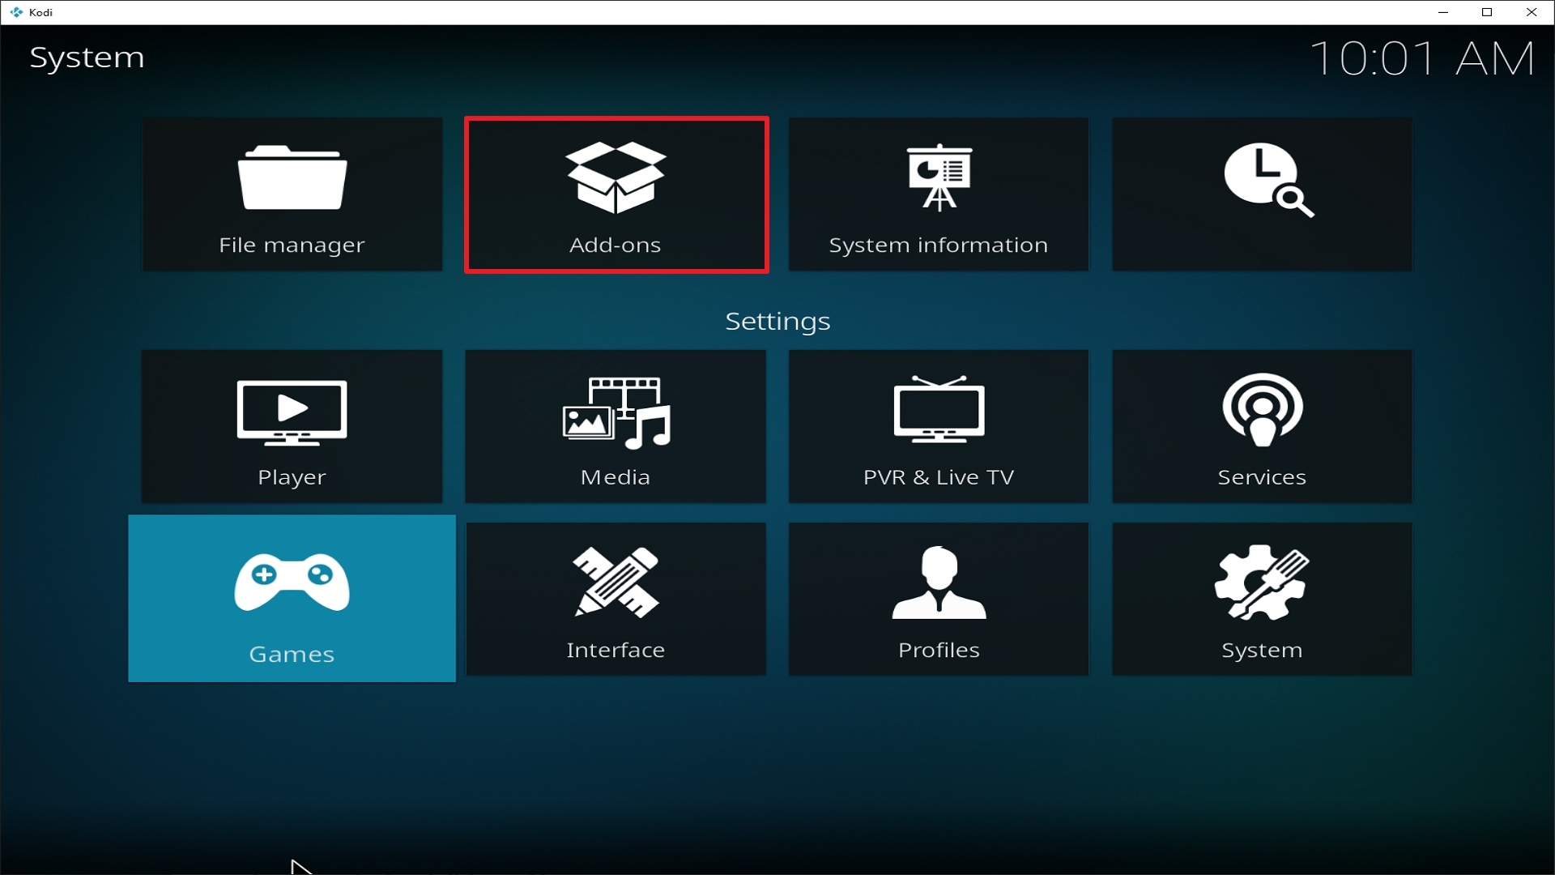This screenshot has width=1555, height=875.
Task: Click the 10:01 AM clock display
Action: (1422, 58)
